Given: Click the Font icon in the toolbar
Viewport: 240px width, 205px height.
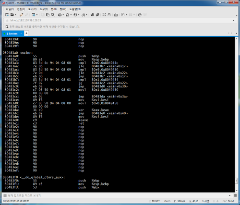Looking at the screenshot, I should [83, 15].
